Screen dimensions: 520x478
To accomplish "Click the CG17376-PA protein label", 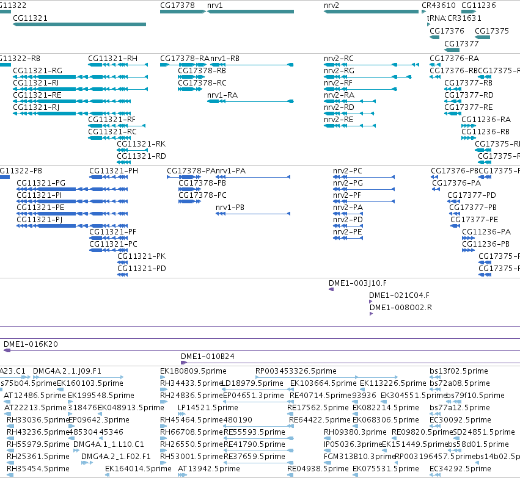I will 456,183.
